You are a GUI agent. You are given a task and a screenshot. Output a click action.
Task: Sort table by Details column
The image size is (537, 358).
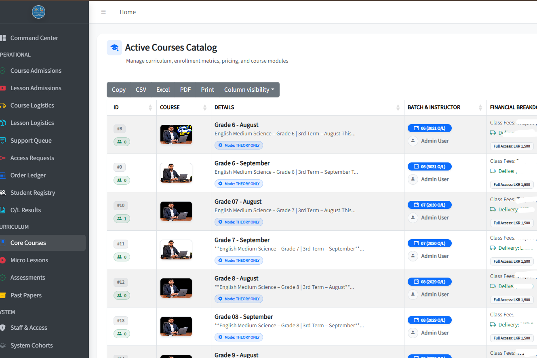(x=307, y=107)
